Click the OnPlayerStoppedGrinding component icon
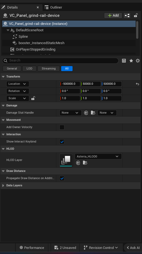 (12, 49)
